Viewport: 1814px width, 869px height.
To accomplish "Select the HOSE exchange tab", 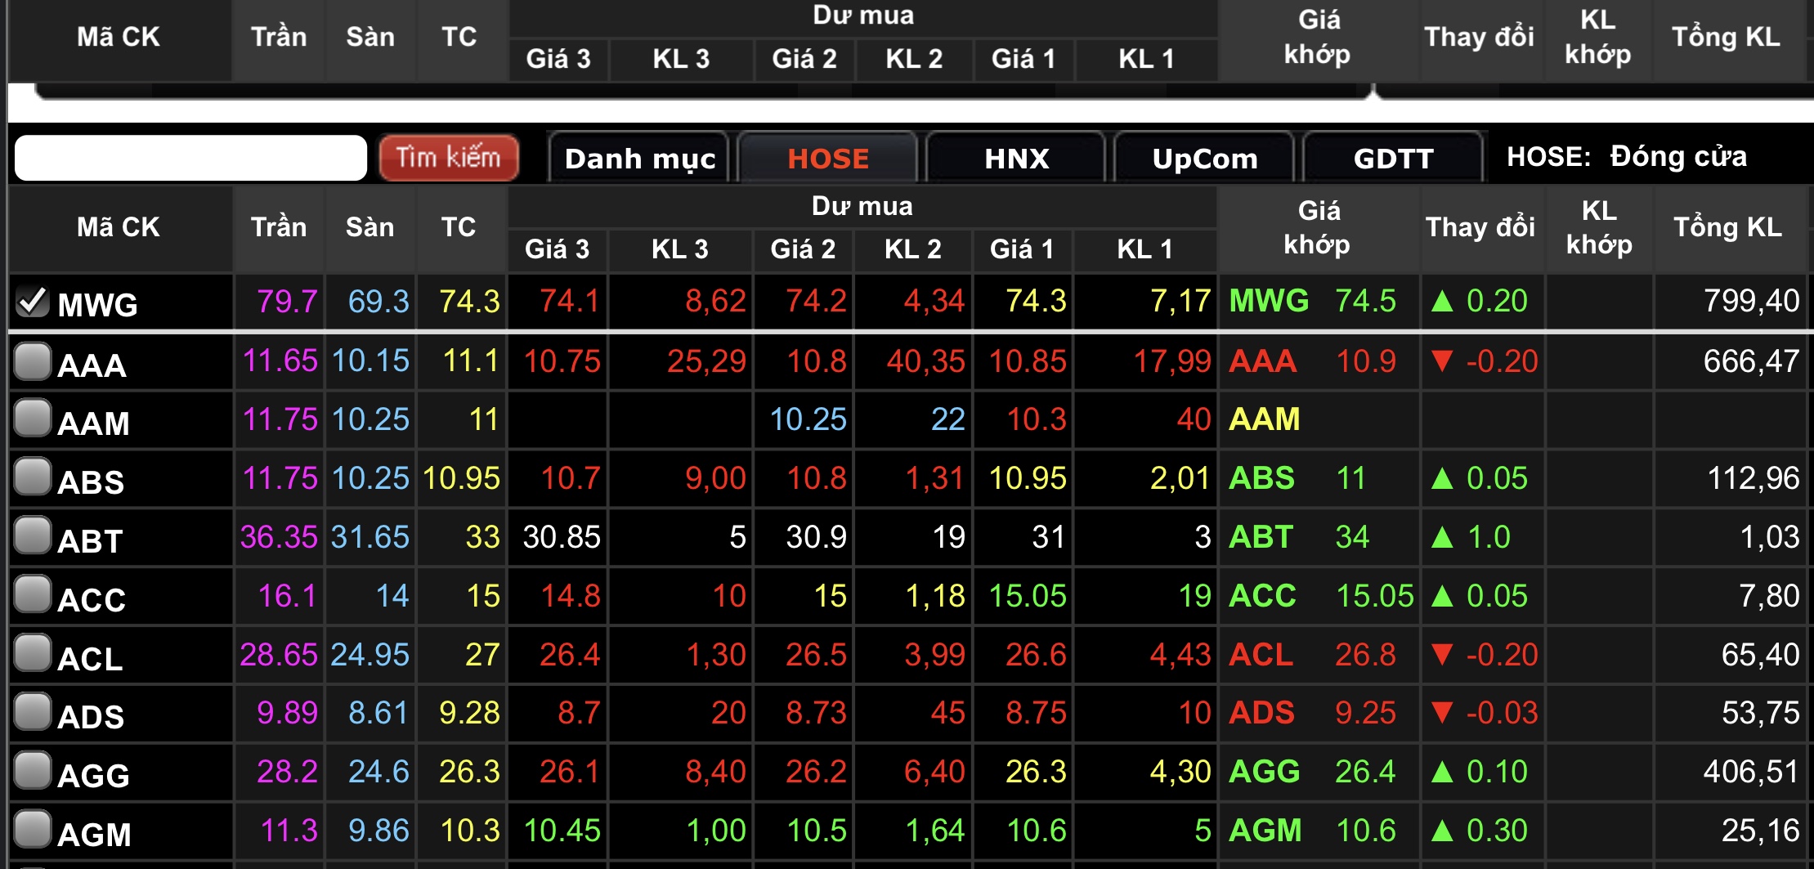I will [x=827, y=158].
